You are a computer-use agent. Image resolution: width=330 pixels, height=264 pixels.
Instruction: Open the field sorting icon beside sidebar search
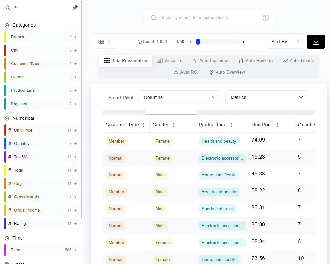point(17,7)
